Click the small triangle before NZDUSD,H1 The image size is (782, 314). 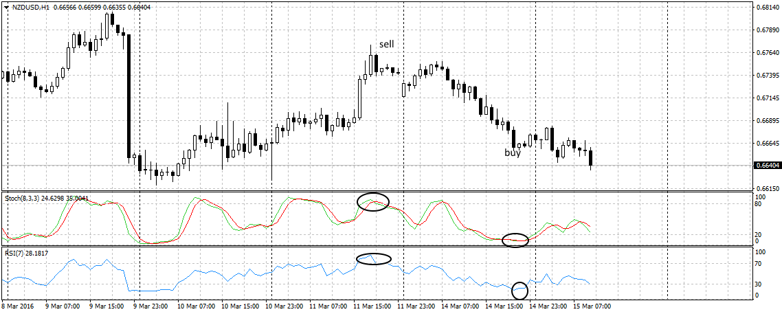(6, 7)
